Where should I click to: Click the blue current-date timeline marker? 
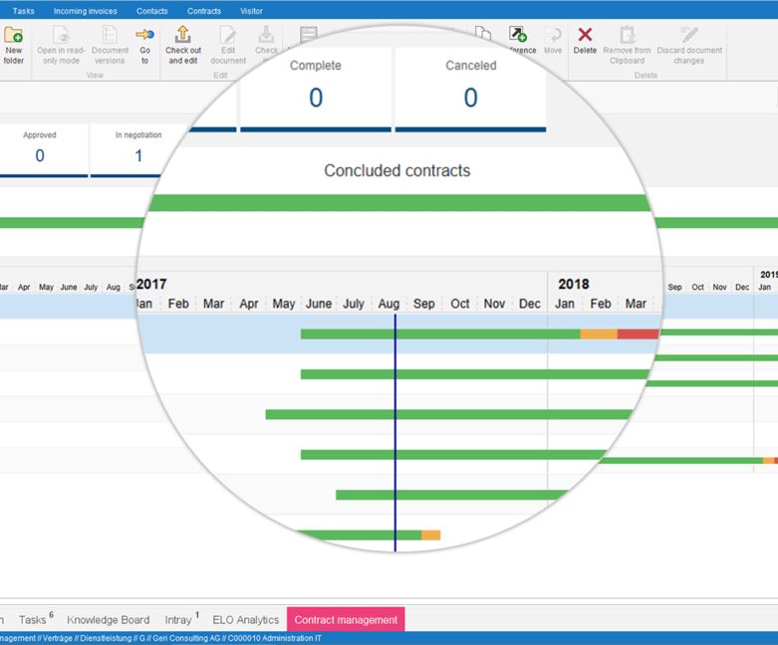(x=395, y=432)
